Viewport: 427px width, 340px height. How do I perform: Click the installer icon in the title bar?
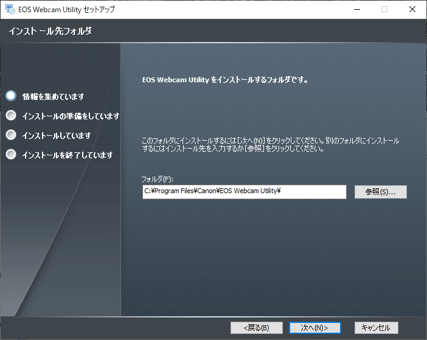point(10,9)
